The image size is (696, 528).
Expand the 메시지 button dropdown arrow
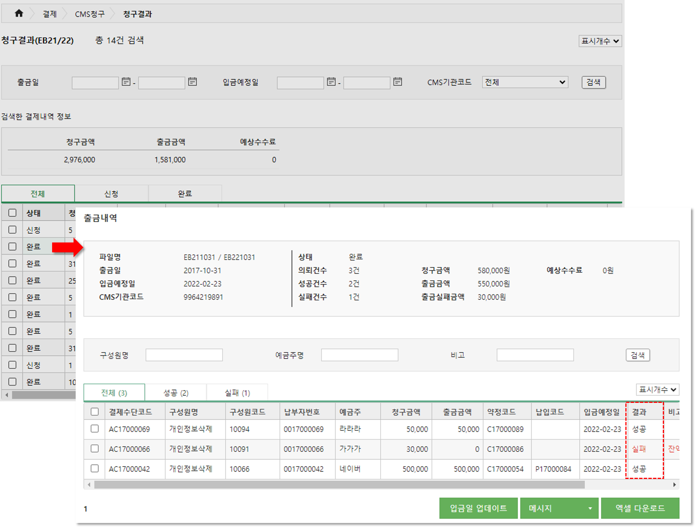coord(590,508)
